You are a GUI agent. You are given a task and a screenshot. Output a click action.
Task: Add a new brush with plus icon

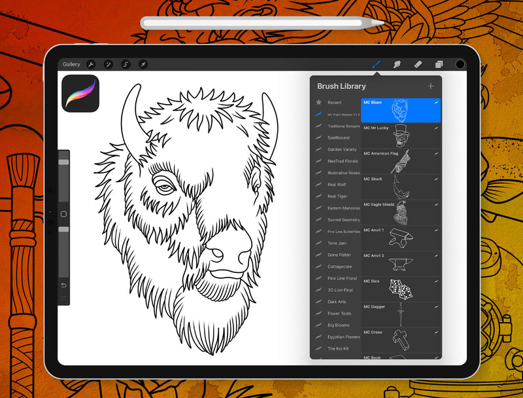click(x=430, y=86)
